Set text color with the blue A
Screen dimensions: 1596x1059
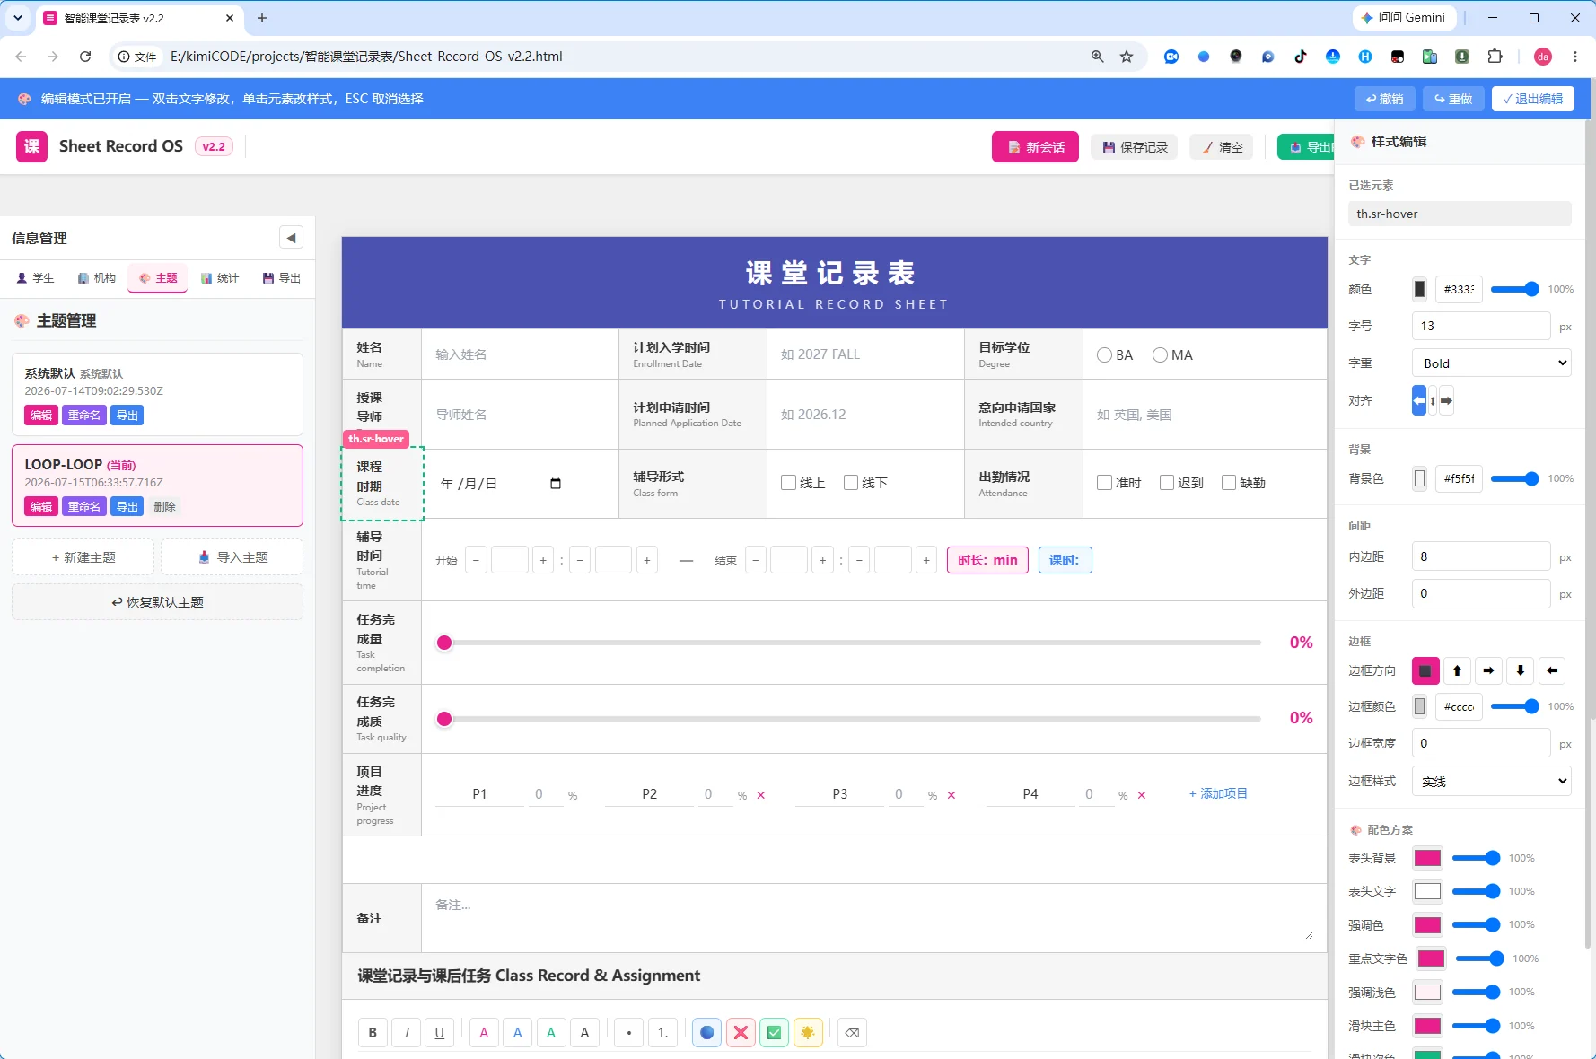[x=517, y=1033]
